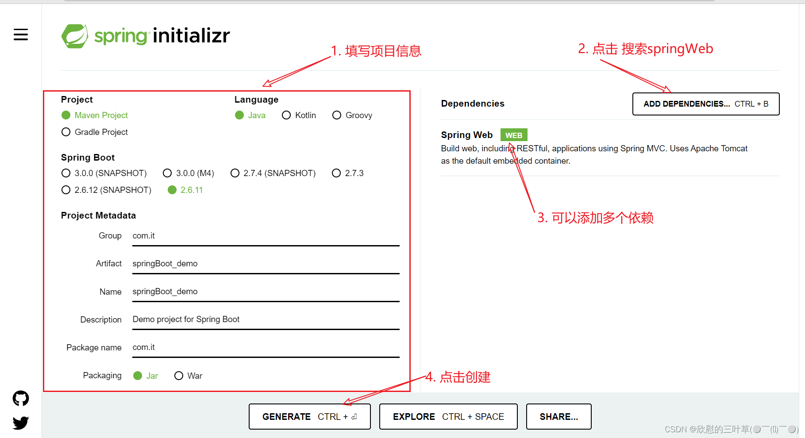Open the hamburger side menu
This screenshot has width=805, height=438.
click(21, 35)
